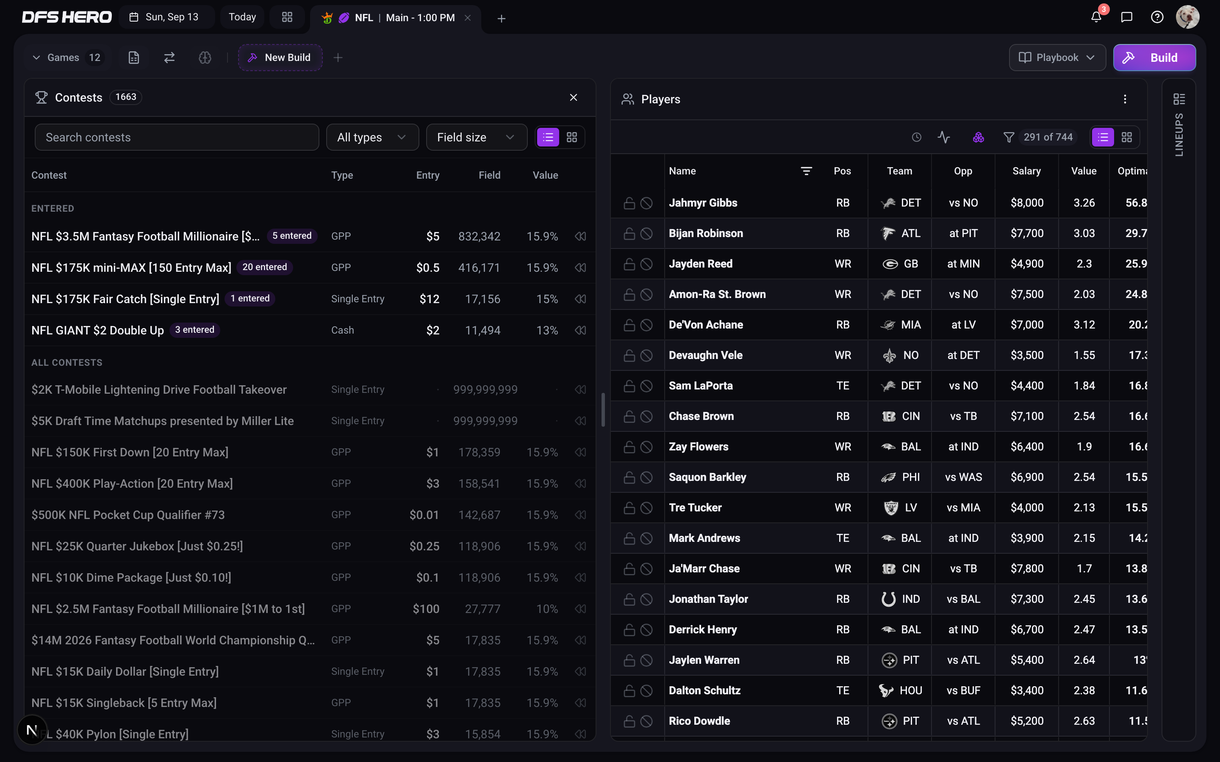Image resolution: width=1220 pixels, height=762 pixels.
Task: Focus the Search contests field
Action: (177, 137)
